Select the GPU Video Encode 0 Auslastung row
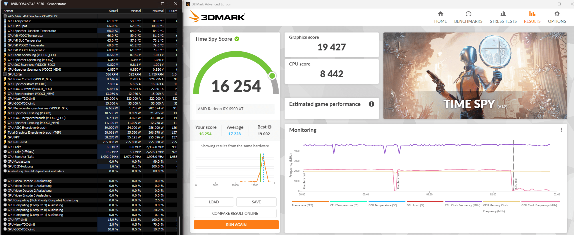The width and height of the screenshot is (574, 235). click(x=90, y=195)
